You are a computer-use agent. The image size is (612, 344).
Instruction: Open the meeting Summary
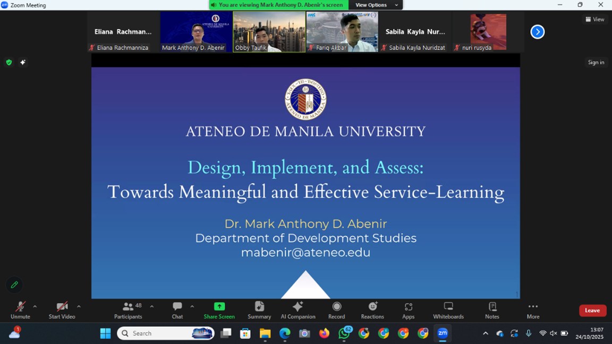[259, 311]
